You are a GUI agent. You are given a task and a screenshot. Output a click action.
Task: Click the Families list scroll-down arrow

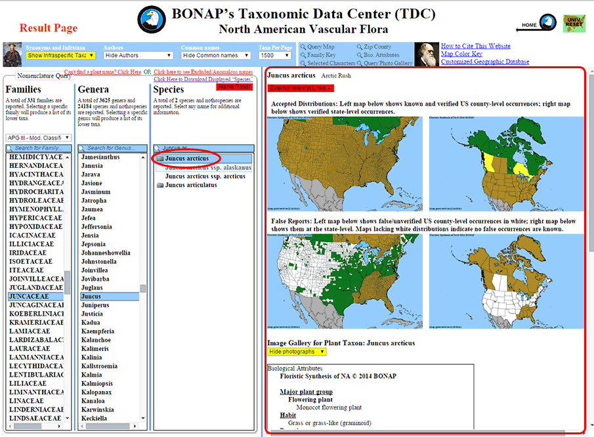(68, 418)
